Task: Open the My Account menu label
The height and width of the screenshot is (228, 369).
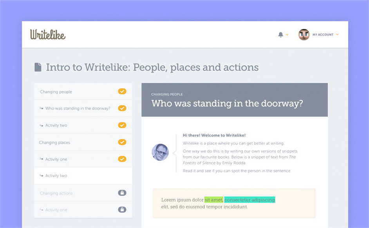Action: tap(323, 34)
